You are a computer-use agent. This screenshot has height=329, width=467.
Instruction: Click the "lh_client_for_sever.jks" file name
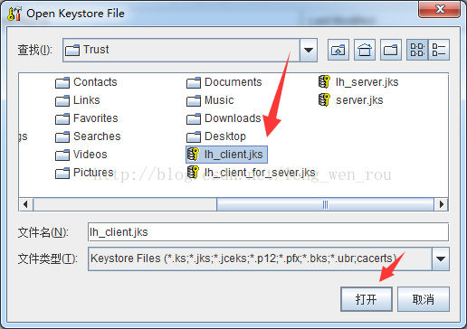(260, 173)
